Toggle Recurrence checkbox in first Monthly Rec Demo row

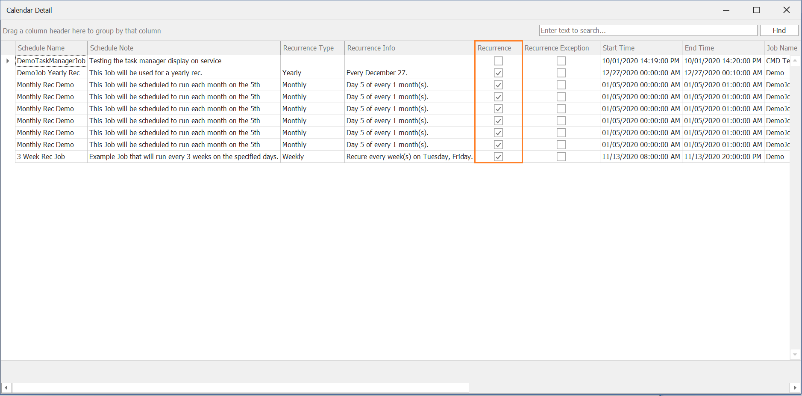(498, 85)
